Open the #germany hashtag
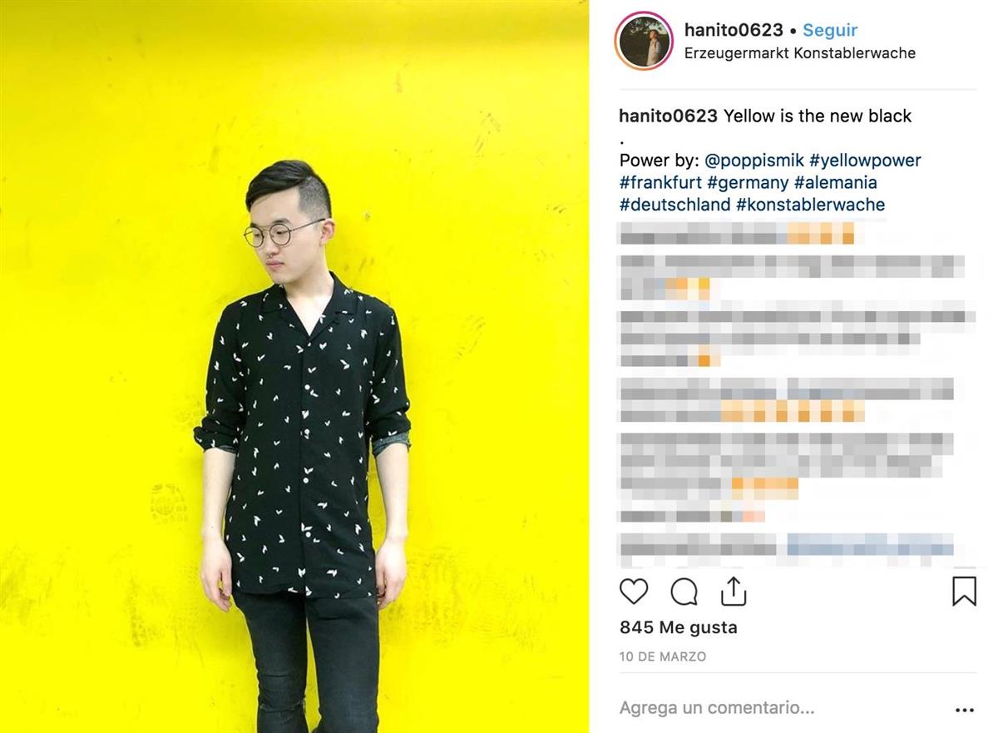The width and height of the screenshot is (998, 733). [x=748, y=182]
